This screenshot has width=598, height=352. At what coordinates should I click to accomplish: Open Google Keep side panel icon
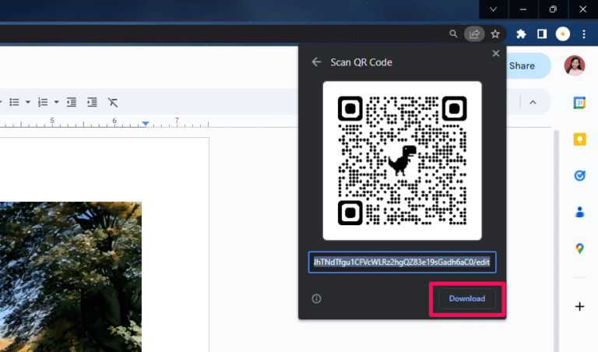(x=579, y=139)
